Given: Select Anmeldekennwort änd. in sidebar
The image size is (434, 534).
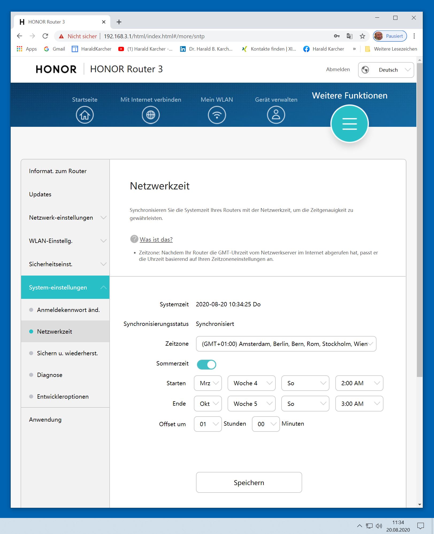Looking at the screenshot, I should pyautogui.click(x=65, y=310).
